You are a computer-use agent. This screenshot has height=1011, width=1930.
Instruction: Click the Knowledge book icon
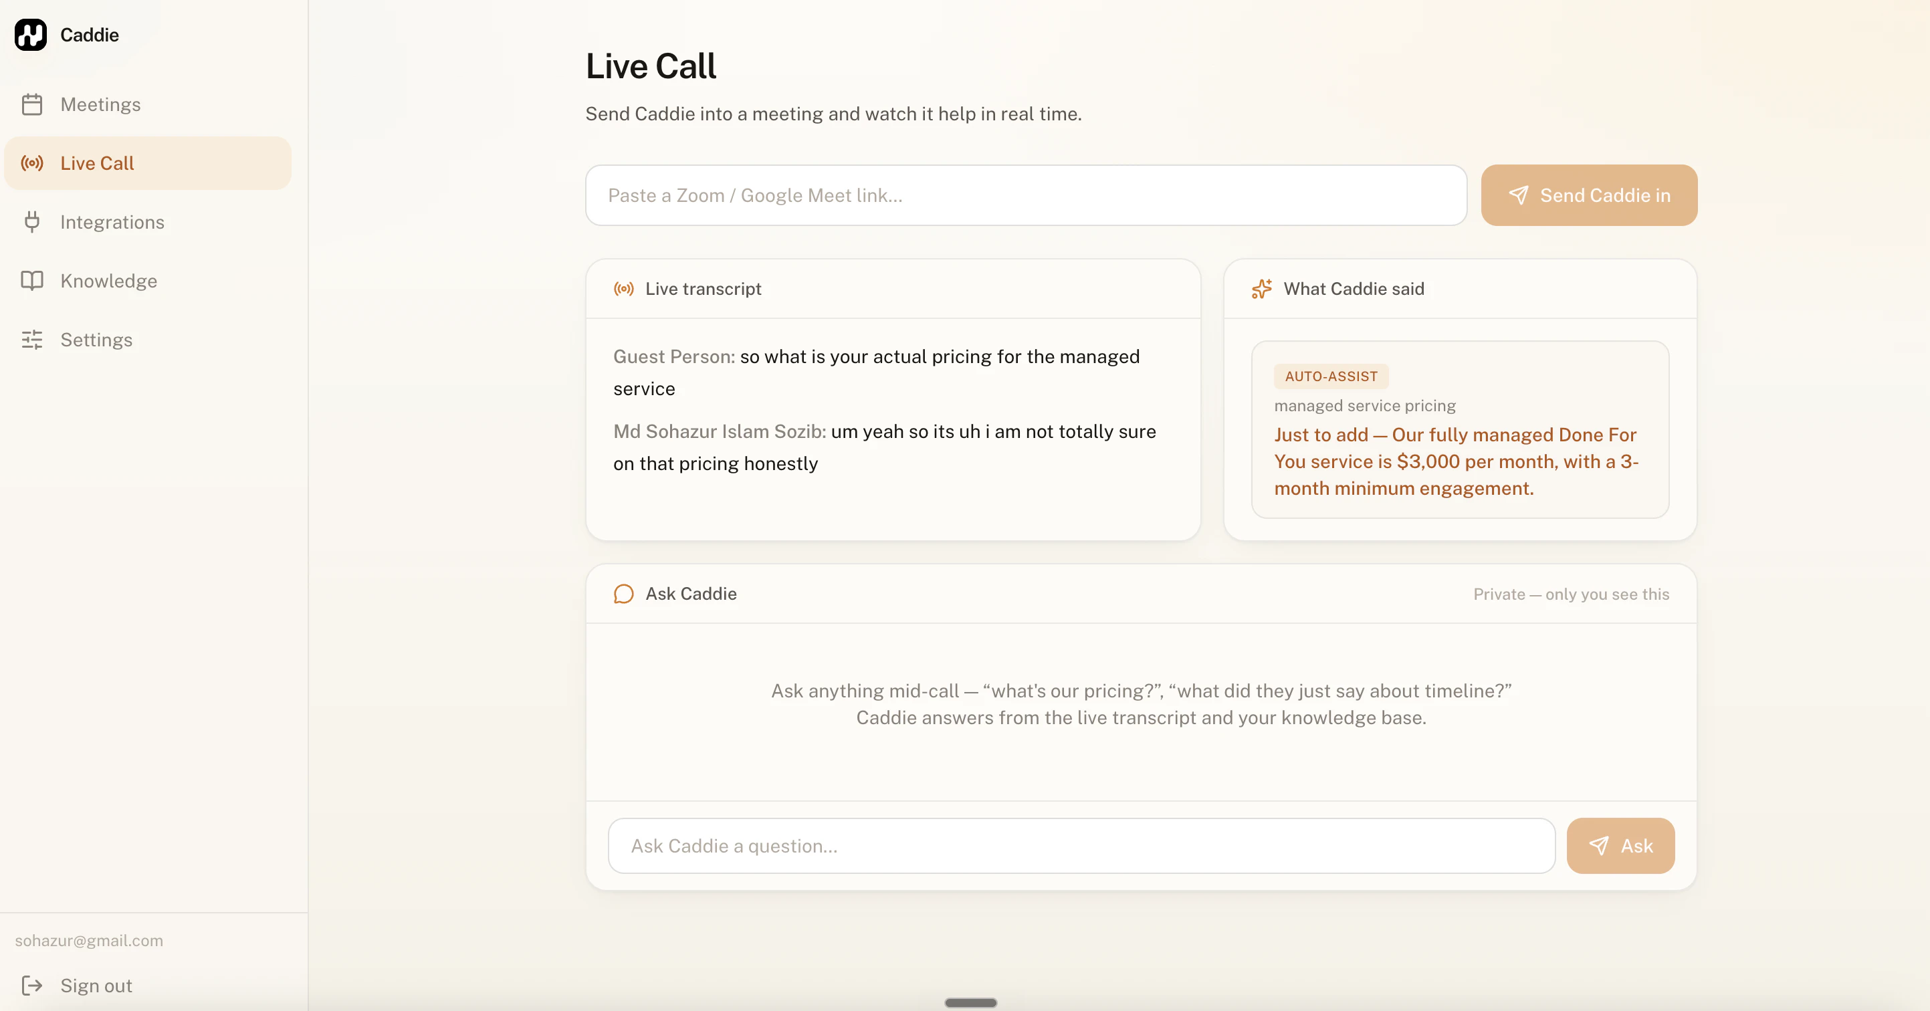32,281
